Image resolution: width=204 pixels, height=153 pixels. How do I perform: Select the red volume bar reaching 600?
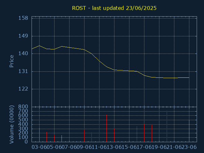tap(106, 128)
